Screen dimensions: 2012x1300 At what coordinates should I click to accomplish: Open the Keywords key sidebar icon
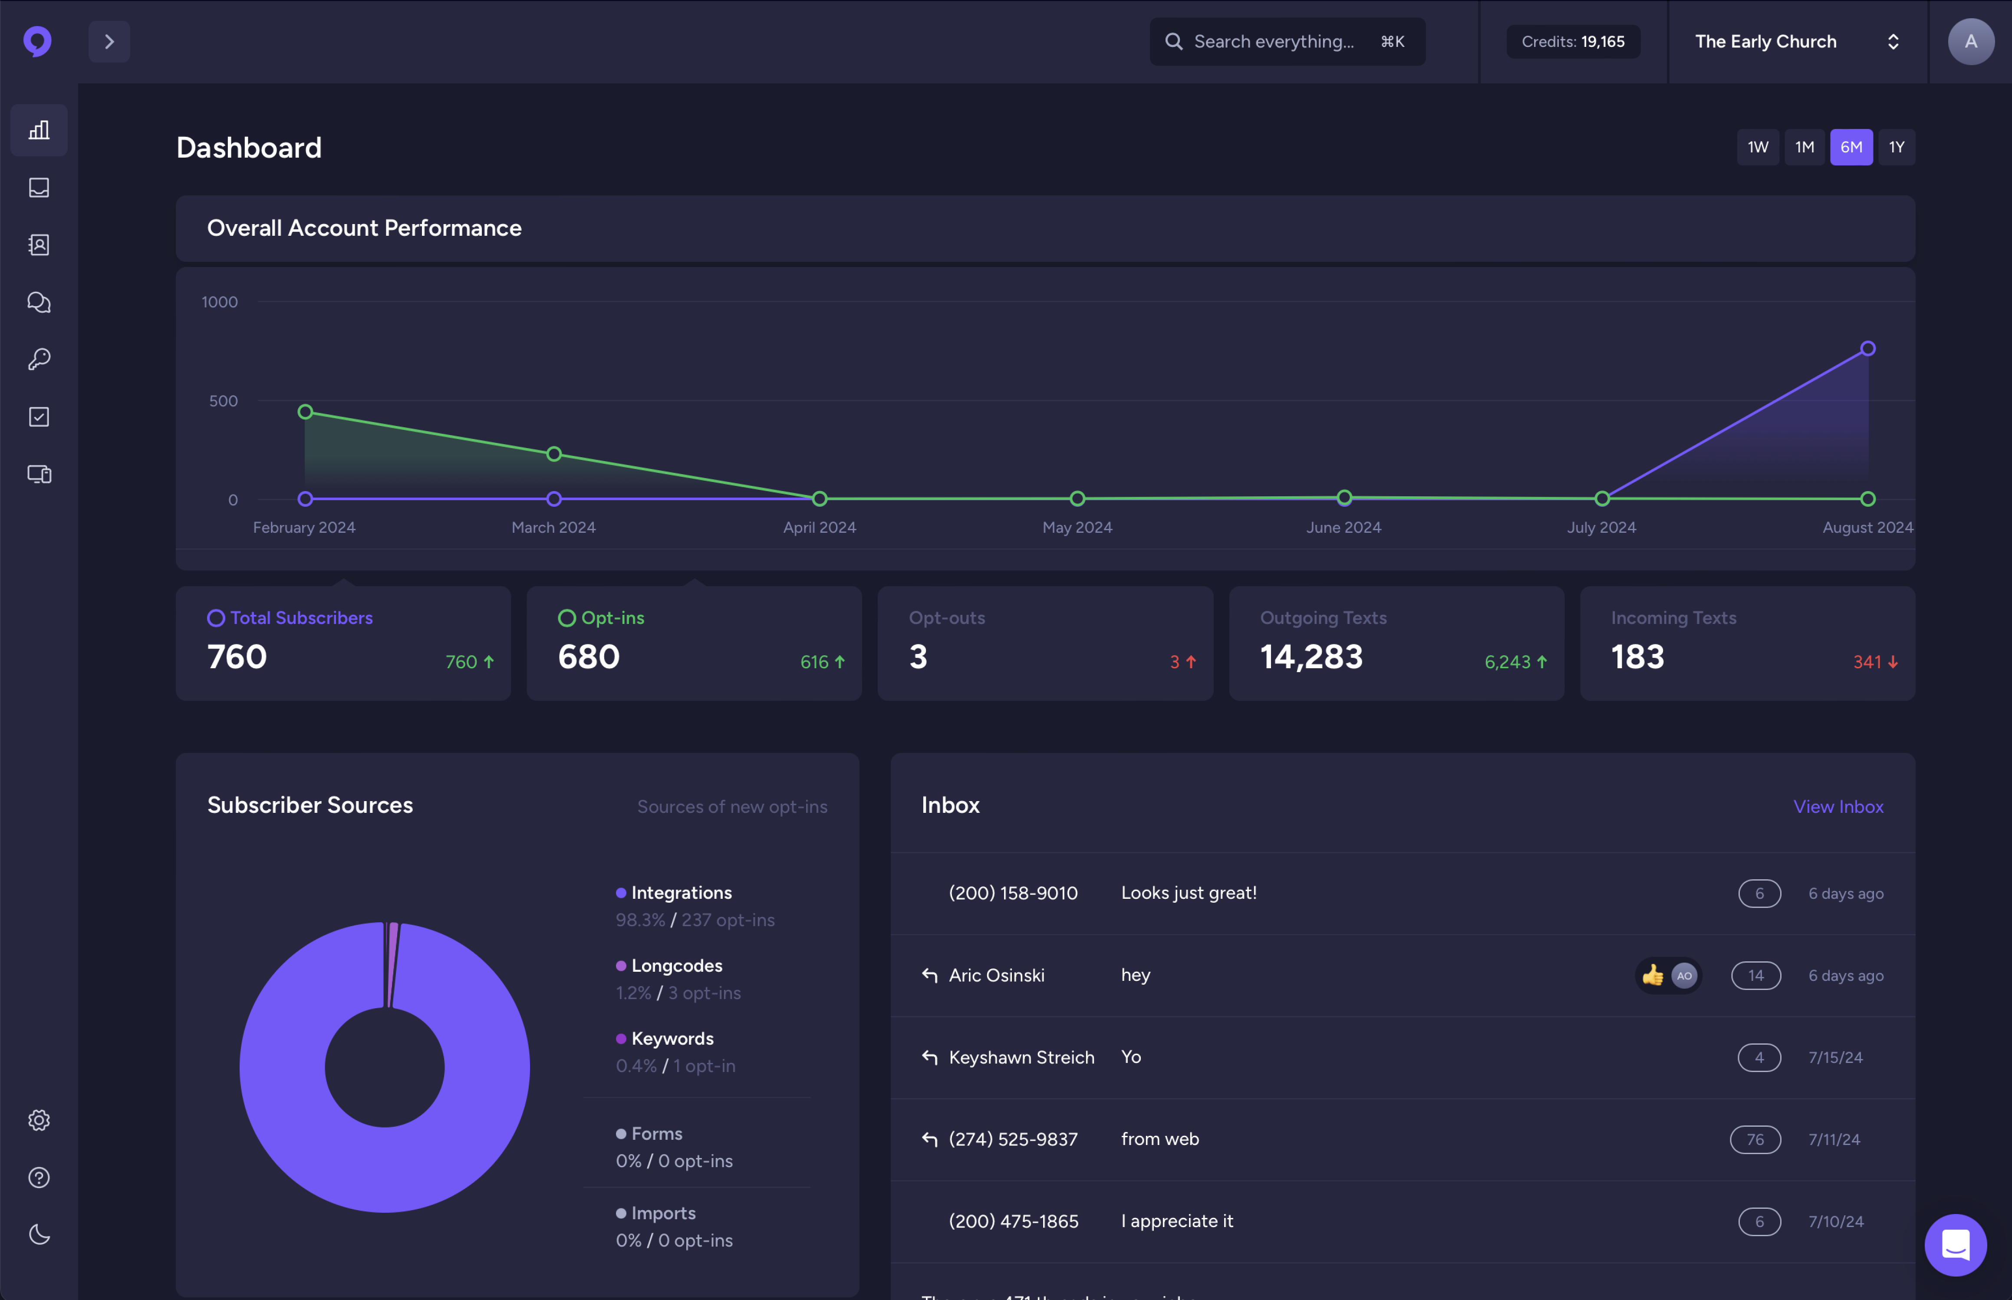pos(39,360)
